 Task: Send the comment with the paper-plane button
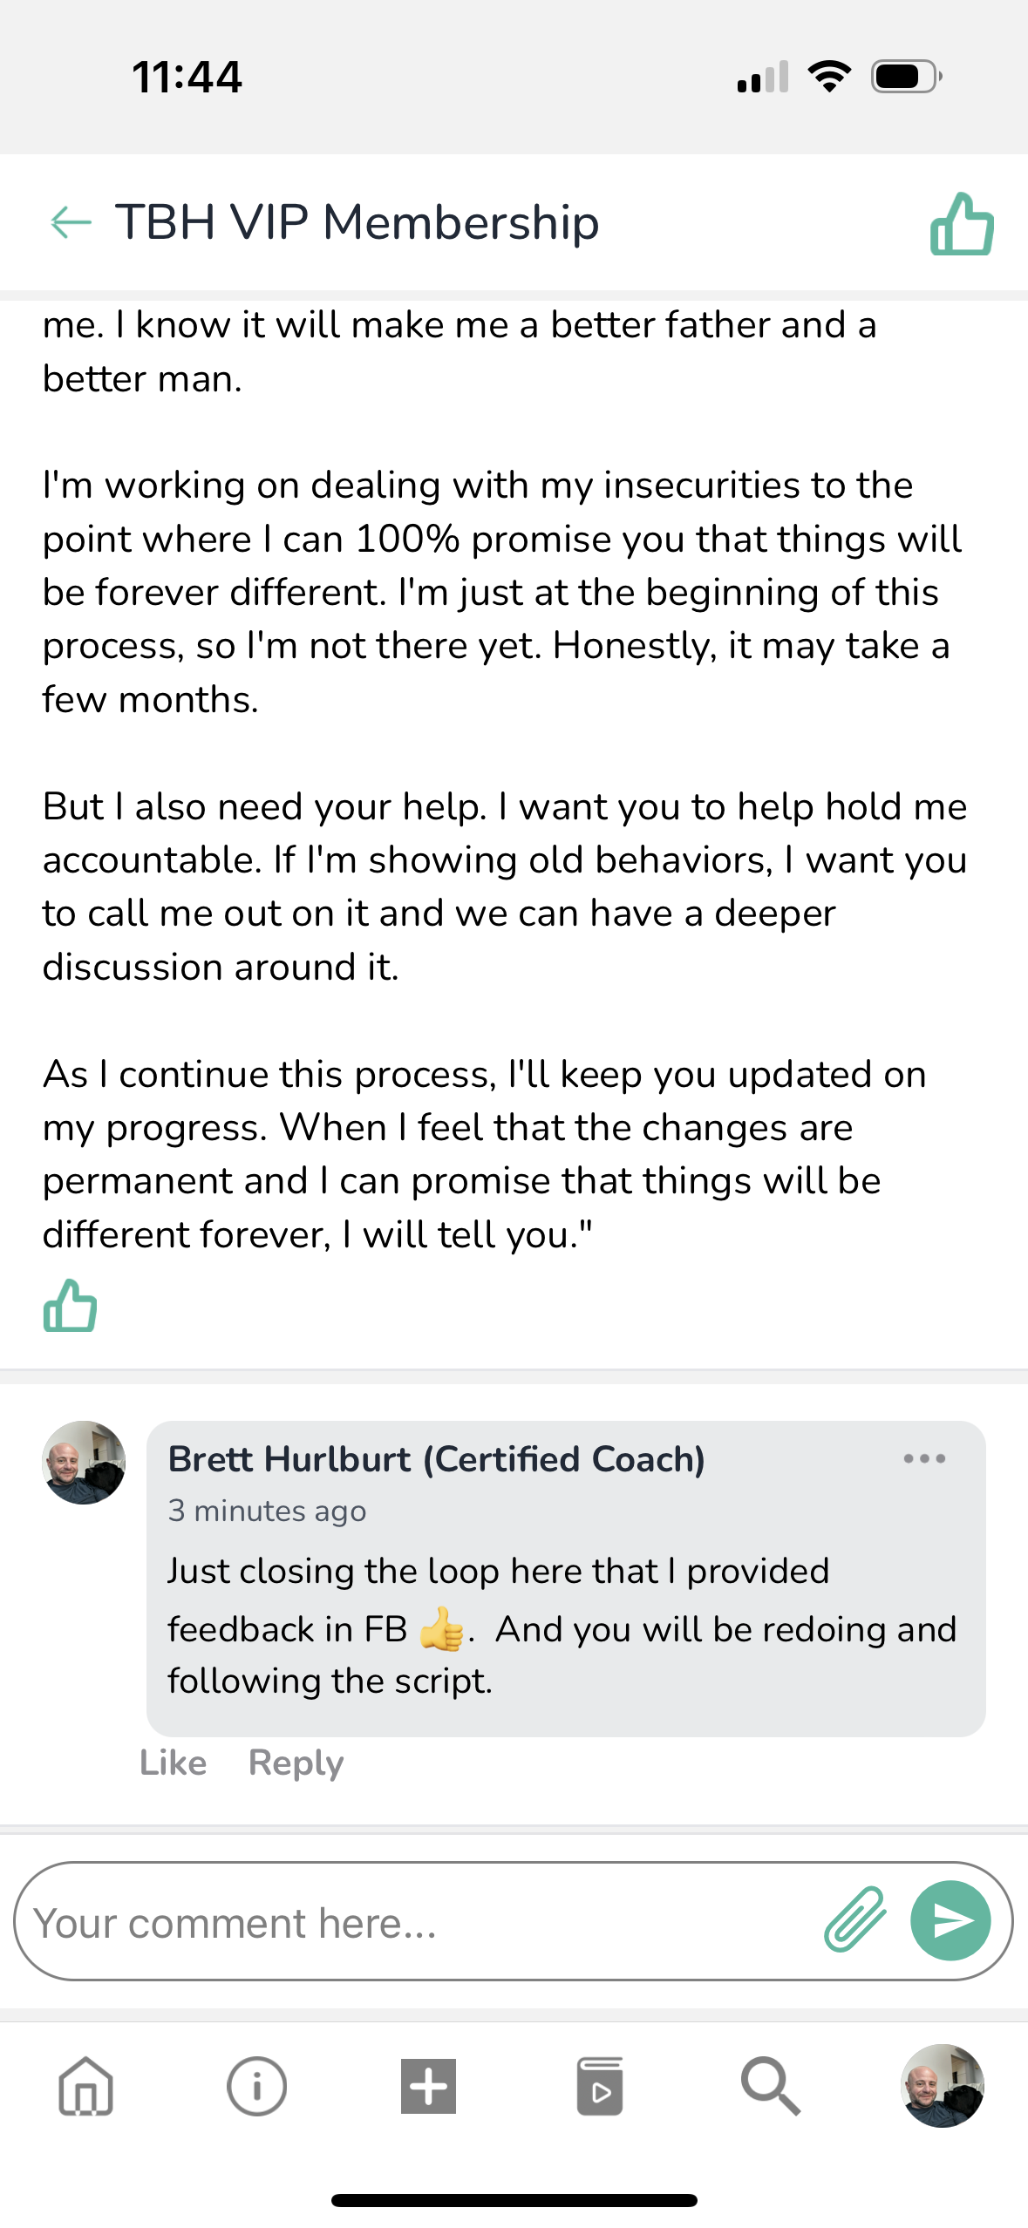pyautogui.click(x=950, y=1920)
